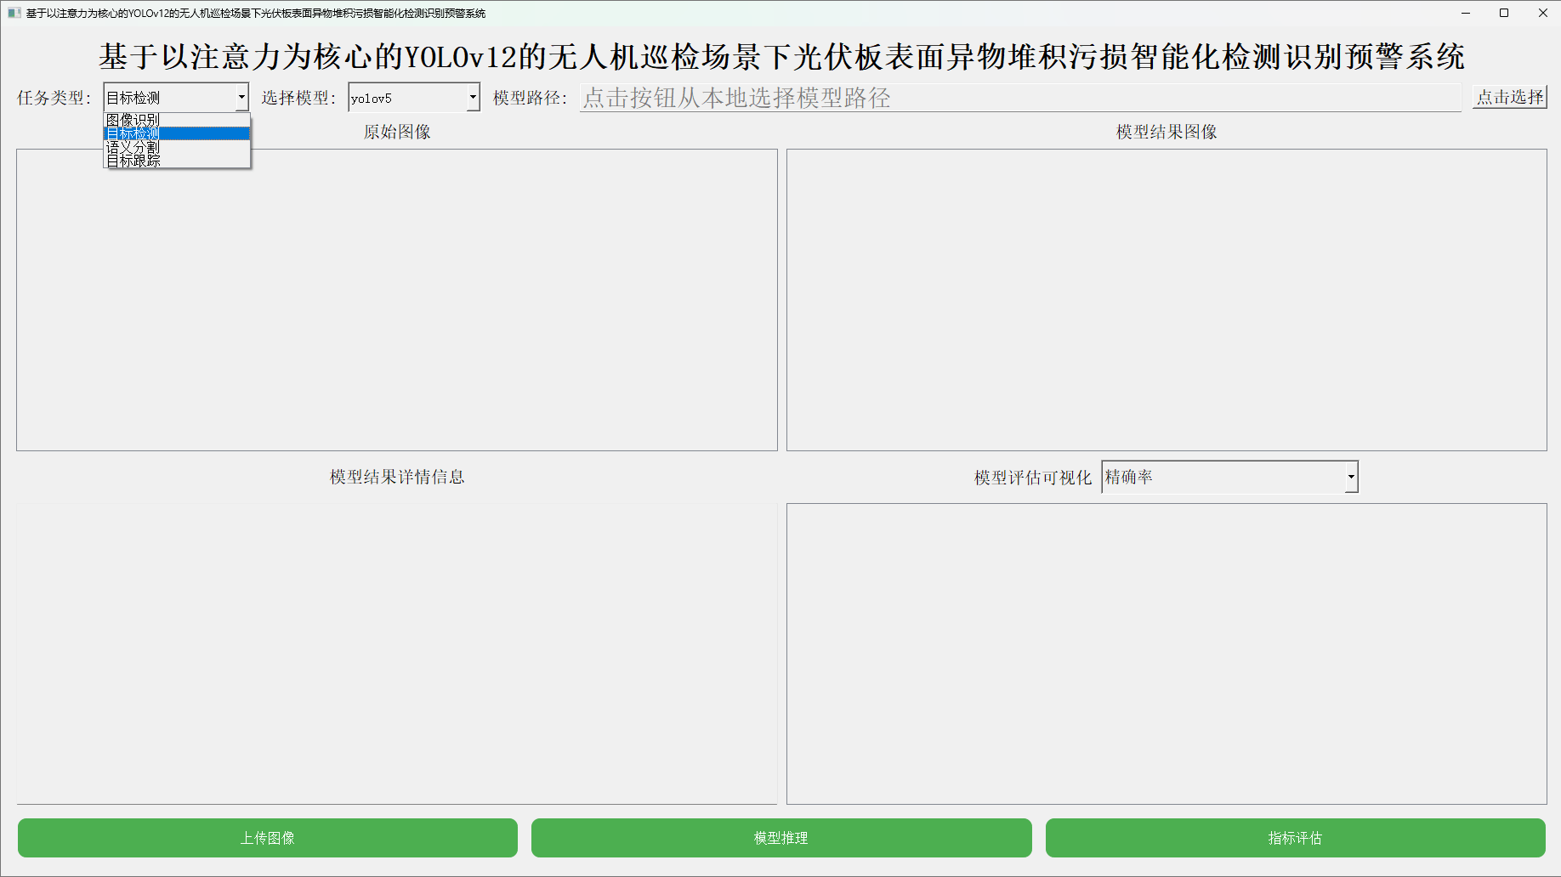Click the main system title heading
Image resolution: width=1561 pixels, height=877 pixels.
pos(781,56)
